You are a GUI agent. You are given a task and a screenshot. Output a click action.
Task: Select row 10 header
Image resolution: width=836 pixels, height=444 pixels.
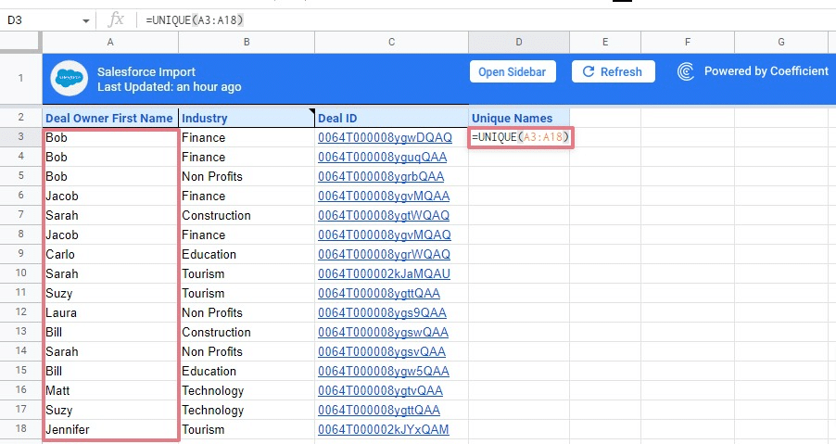(20, 273)
